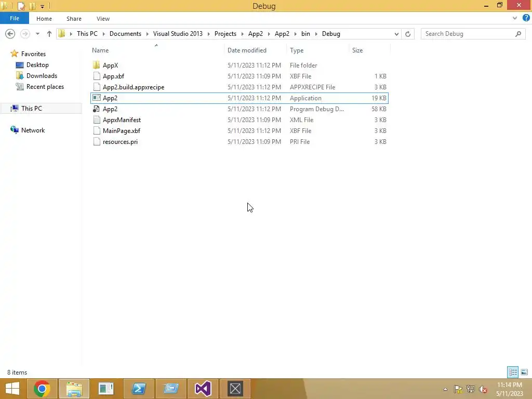532x399 pixels.
Task: Click Properties icon in quick access toolbar
Action: tap(21, 6)
